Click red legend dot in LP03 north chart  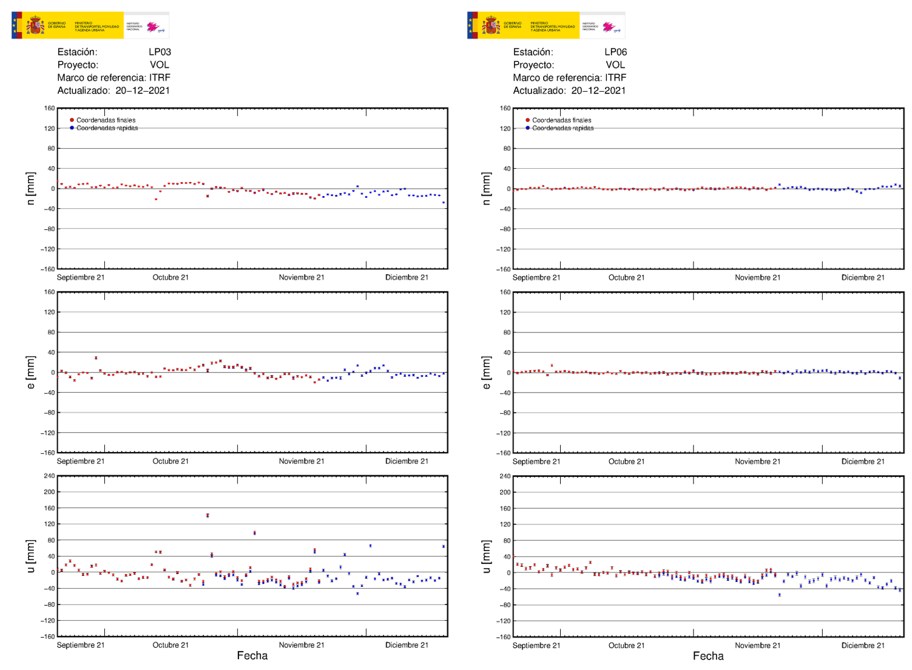coord(72,120)
